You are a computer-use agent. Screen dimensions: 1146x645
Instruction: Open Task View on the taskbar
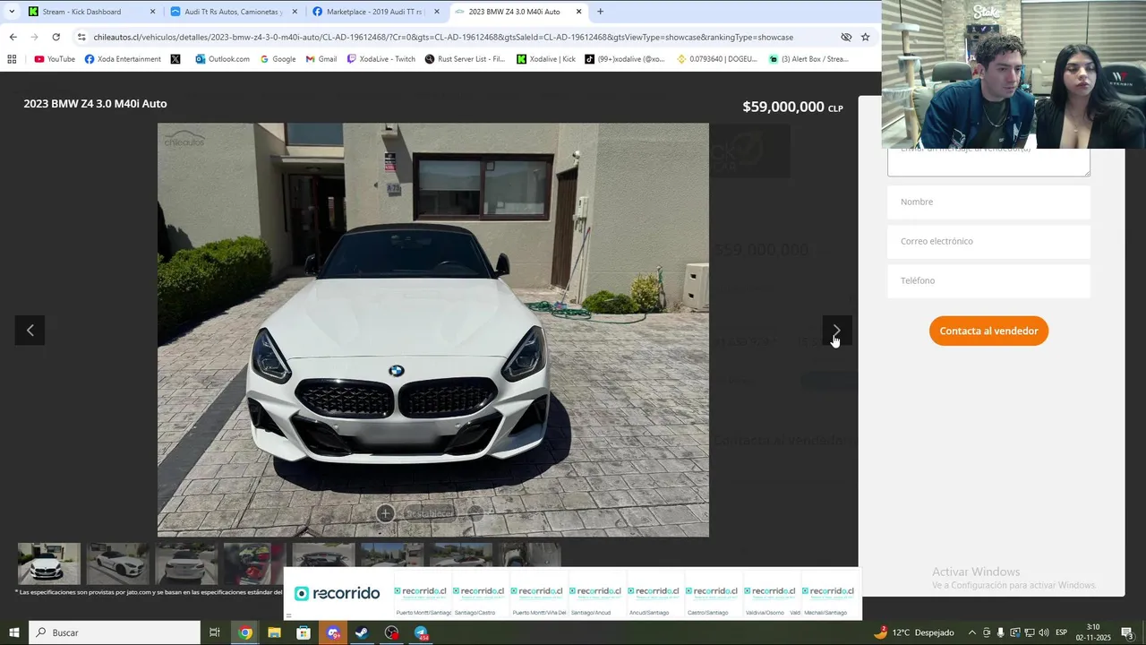point(215,632)
